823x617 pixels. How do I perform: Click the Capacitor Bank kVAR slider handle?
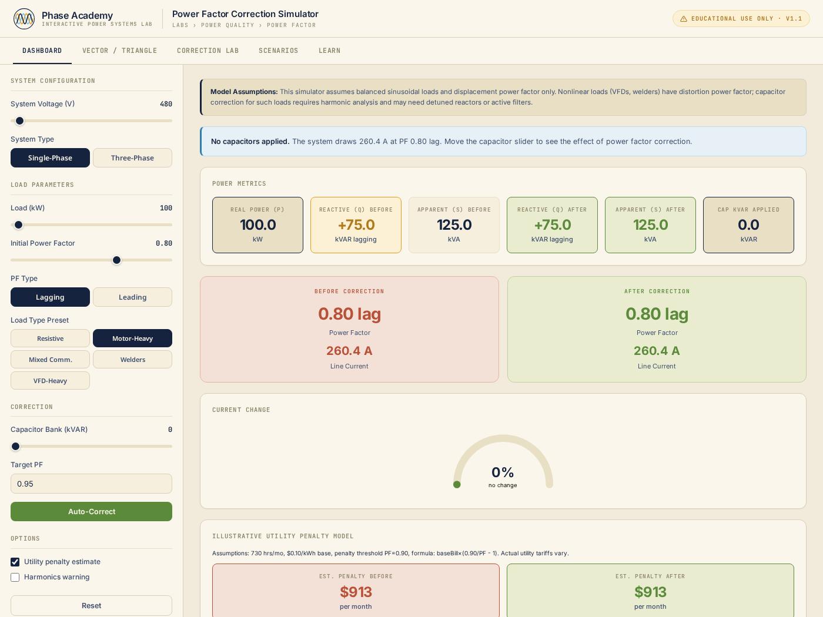pos(15,447)
